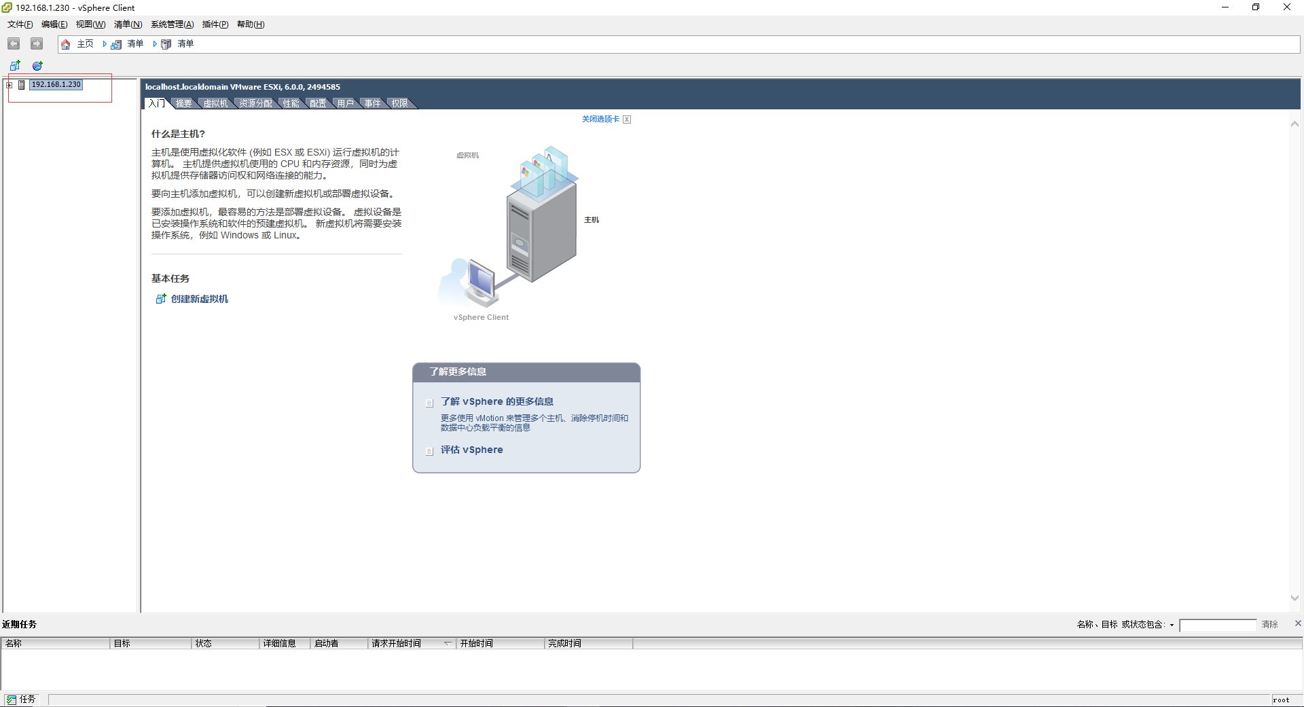Click the second 清单 breadcrumb icon
Image resolution: width=1304 pixels, height=707 pixels.
pos(166,44)
